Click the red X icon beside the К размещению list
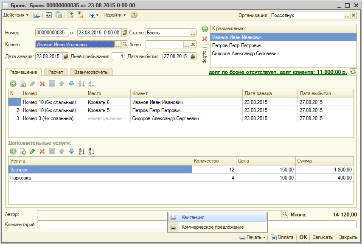Viewport: 362px width, 244px height. click(x=205, y=39)
